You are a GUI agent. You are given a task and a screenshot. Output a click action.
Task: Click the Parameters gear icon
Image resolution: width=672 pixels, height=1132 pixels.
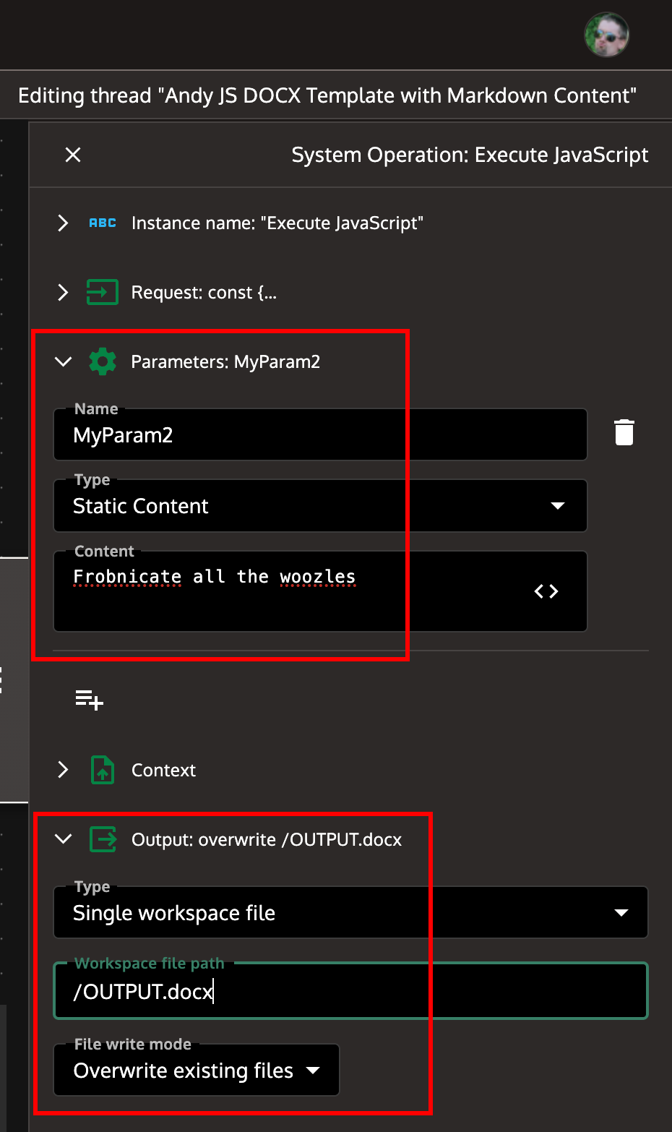coord(102,361)
